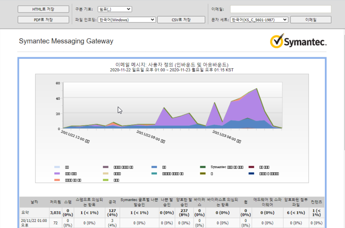The image size is (345, 228).
Task: Click the 20/11/23 06:00 x-axis label
Action: pos(226,137)
